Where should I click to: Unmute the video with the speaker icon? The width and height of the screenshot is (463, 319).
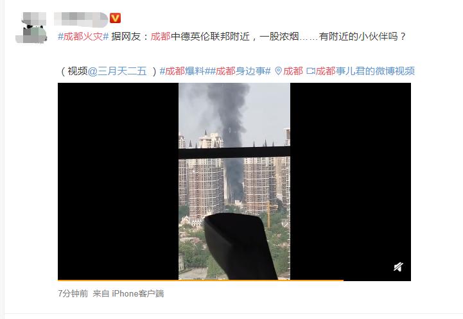398,267
